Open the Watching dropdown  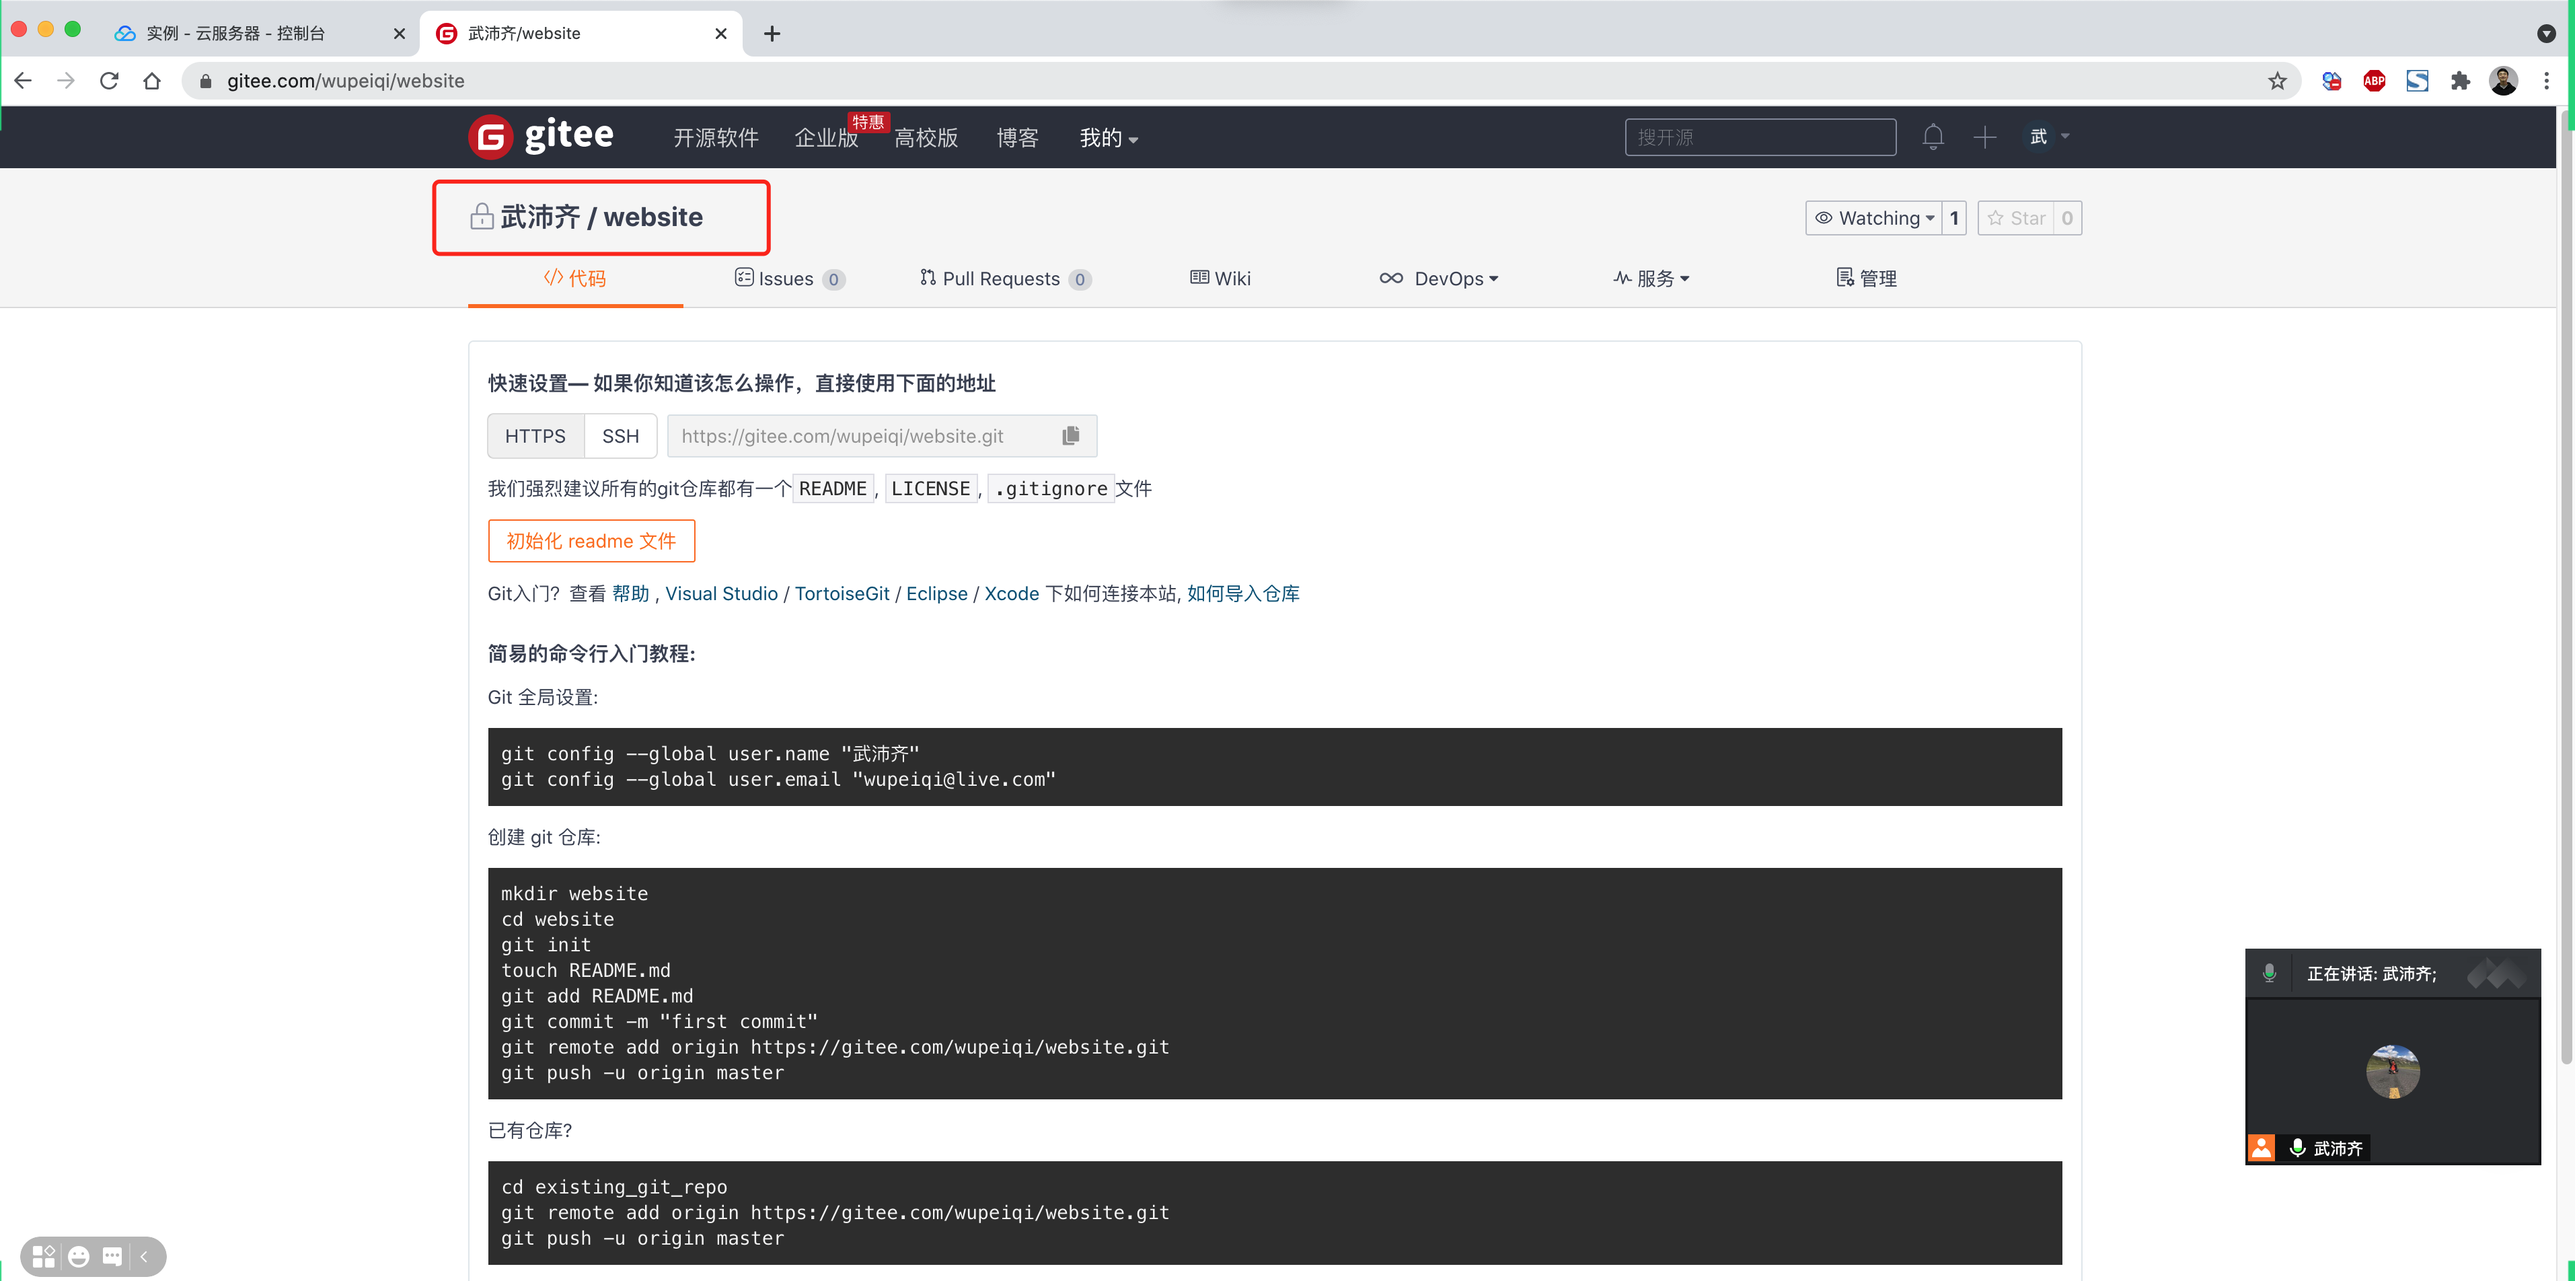pos(1874,218)
